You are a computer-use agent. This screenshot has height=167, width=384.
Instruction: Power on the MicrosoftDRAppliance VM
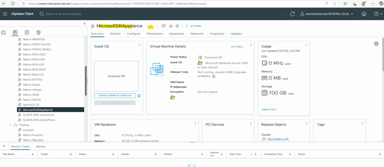(x=150, y=26)
